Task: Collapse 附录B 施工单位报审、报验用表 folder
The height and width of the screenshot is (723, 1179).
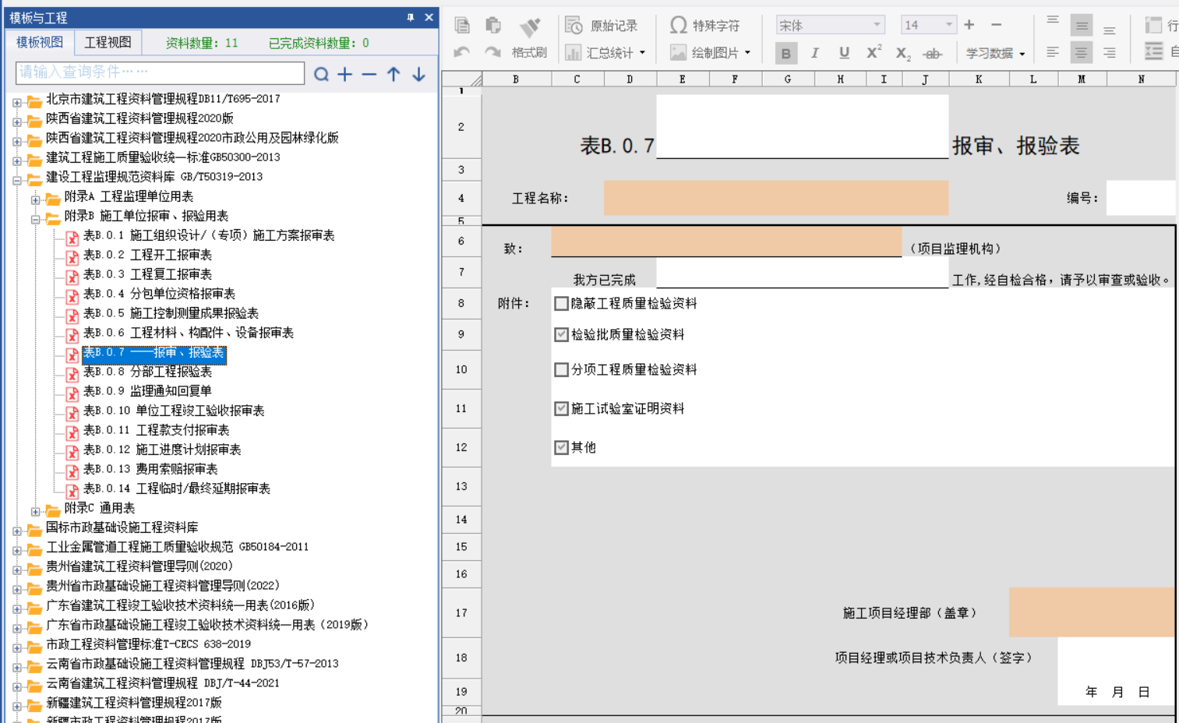Action: pyautogui.click(x=36, y=219)
